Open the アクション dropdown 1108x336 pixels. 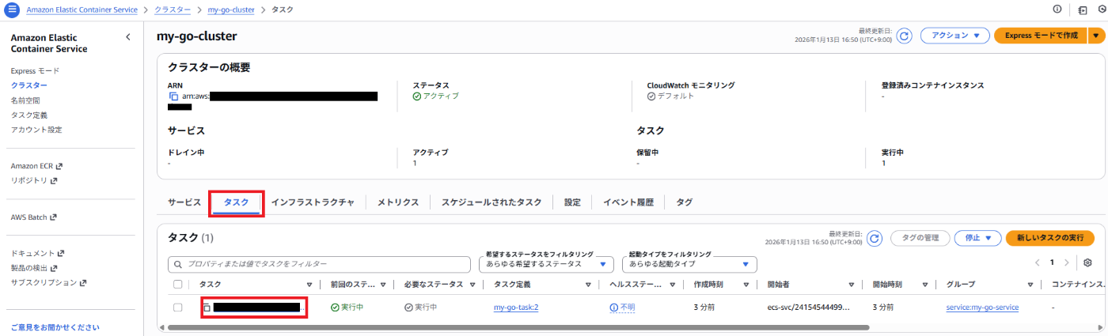[955, 36]
